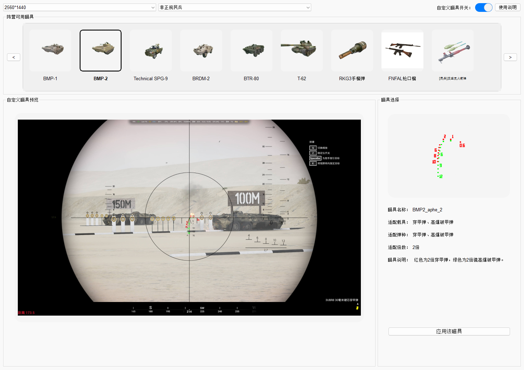Click the 瞄具说明 description text
This screenshot has height=370, width=524.
coord(459,260)
